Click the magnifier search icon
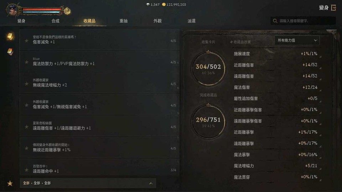This screenshot has width=342, height=192. [x=275, y=21]
